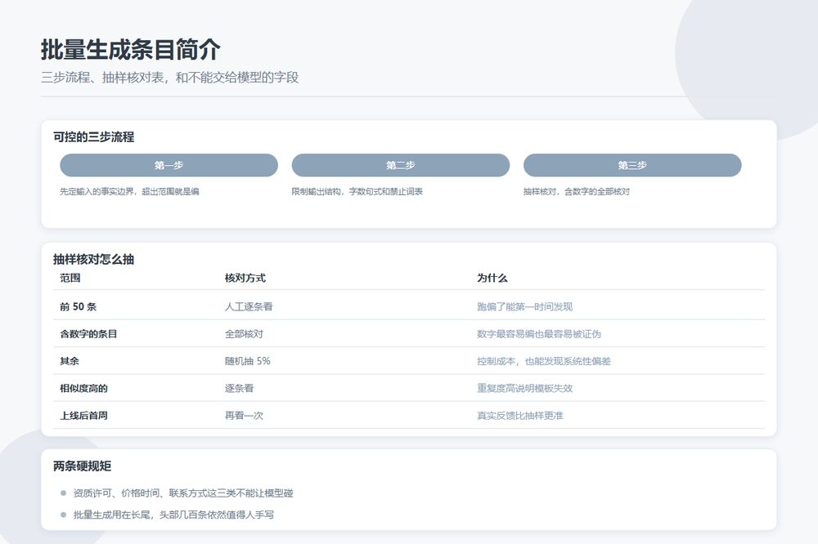The image size is (818, 544).
Task: Click text 限制输出结构，字数句式和禁止词表
Action: coord(357,192)
